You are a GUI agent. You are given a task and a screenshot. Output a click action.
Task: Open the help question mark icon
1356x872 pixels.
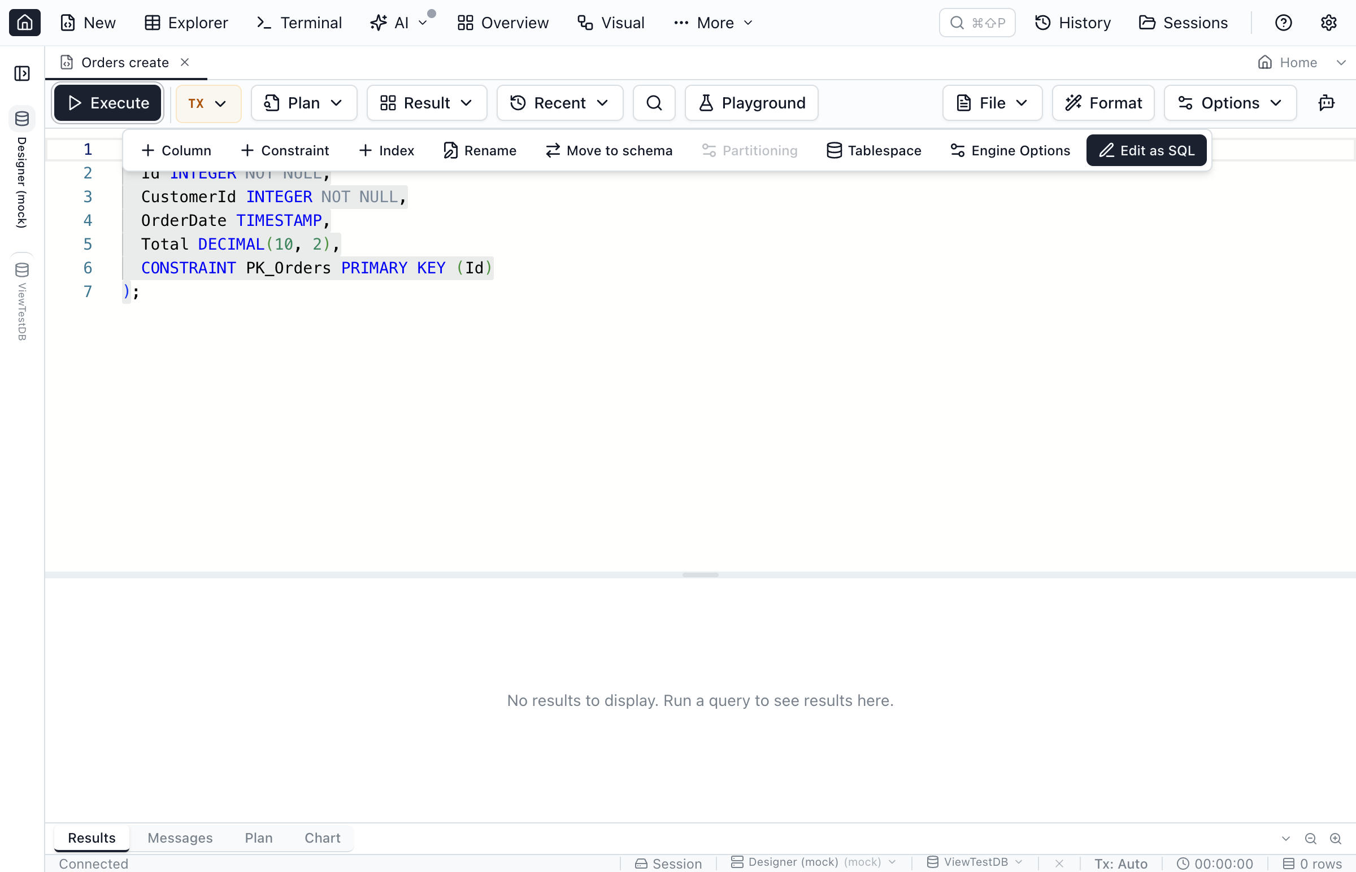(x=1283, y=23)
